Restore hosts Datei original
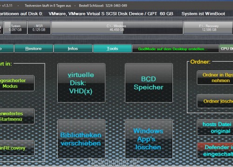 [x=215, y=128]
